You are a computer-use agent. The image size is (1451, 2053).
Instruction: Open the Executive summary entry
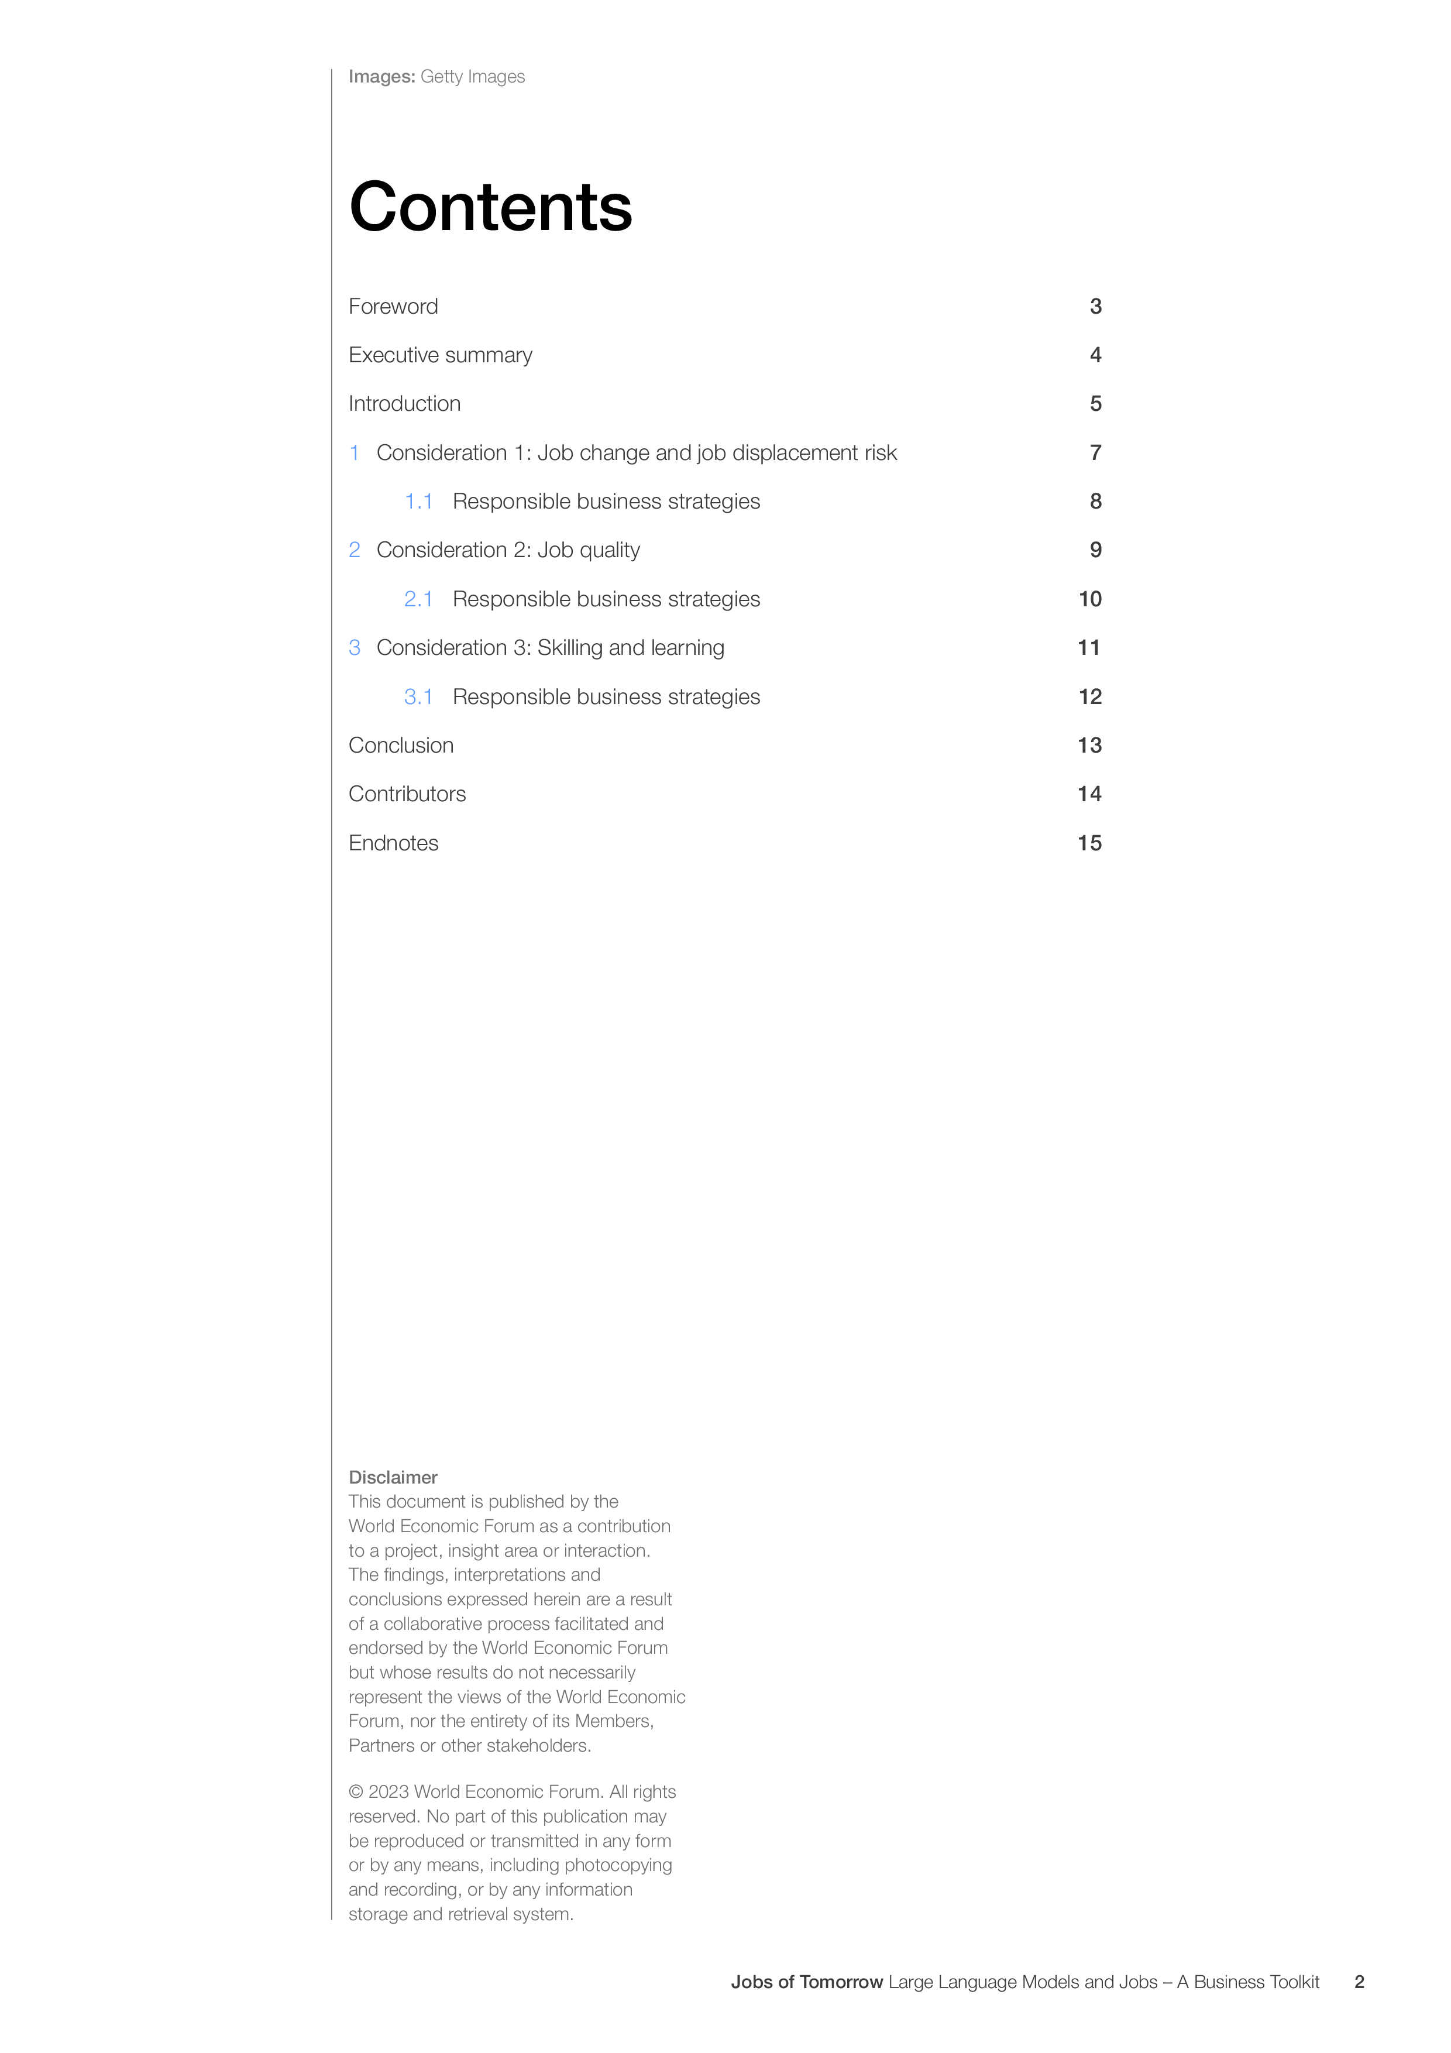coord(440,355)
